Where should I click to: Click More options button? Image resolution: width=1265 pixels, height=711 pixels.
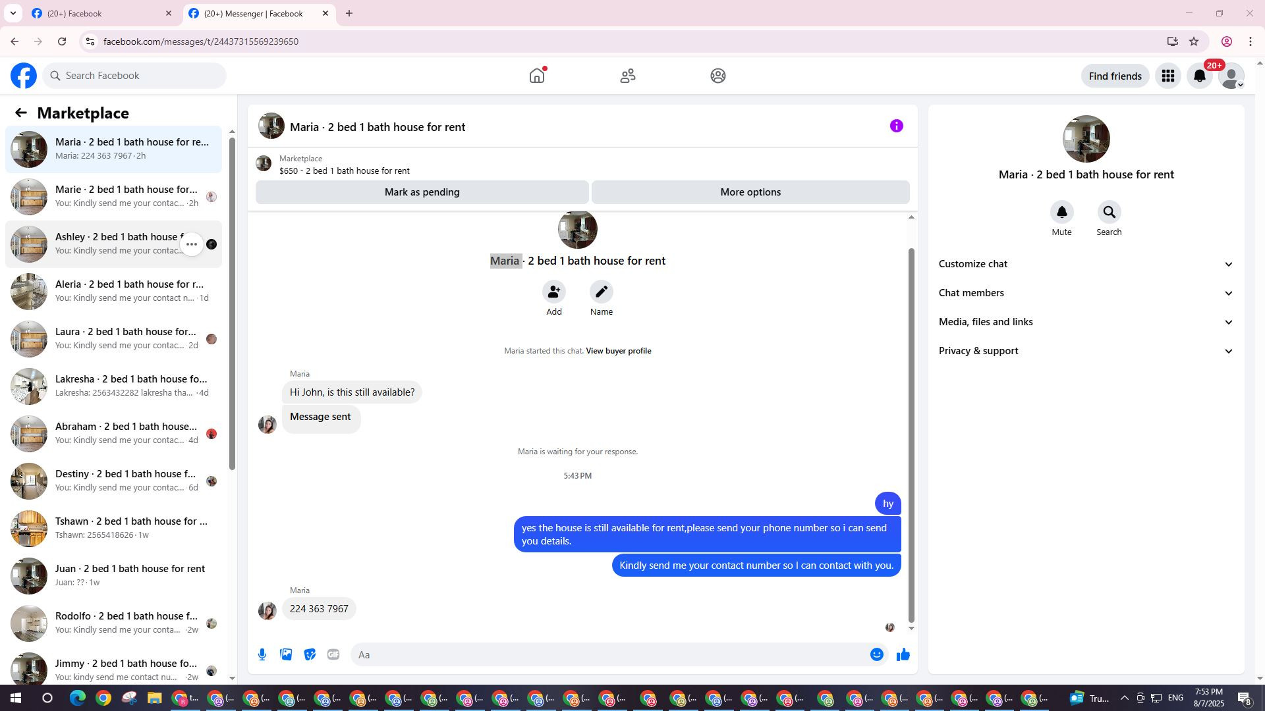[750, 192]
